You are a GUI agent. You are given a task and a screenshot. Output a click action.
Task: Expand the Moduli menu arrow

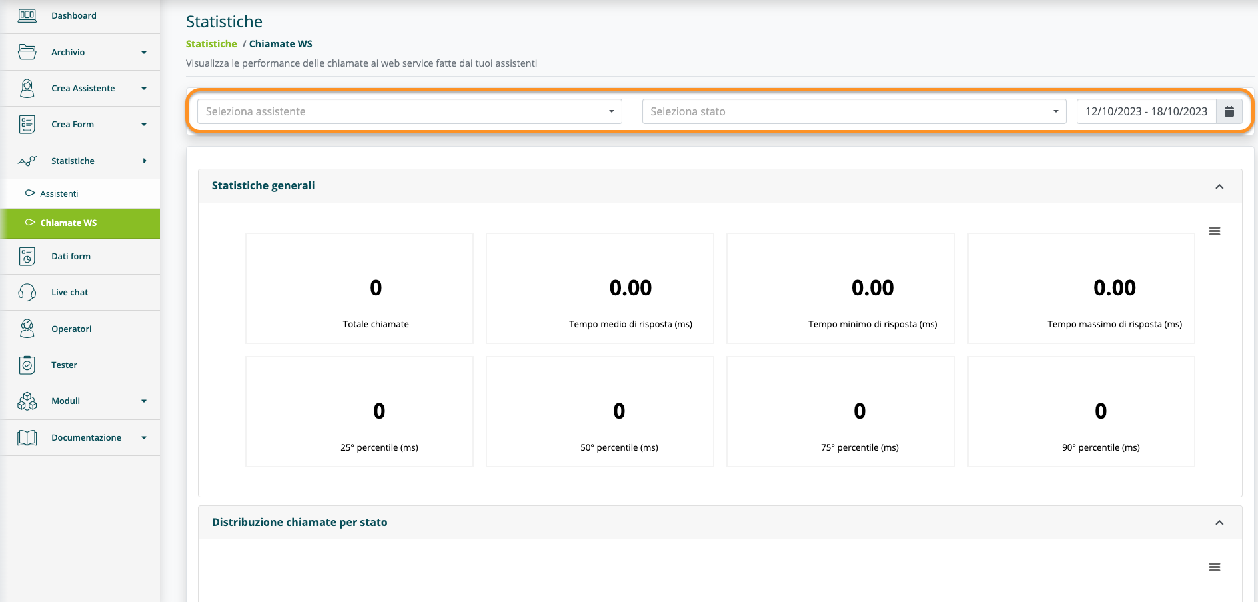(144, 401)
